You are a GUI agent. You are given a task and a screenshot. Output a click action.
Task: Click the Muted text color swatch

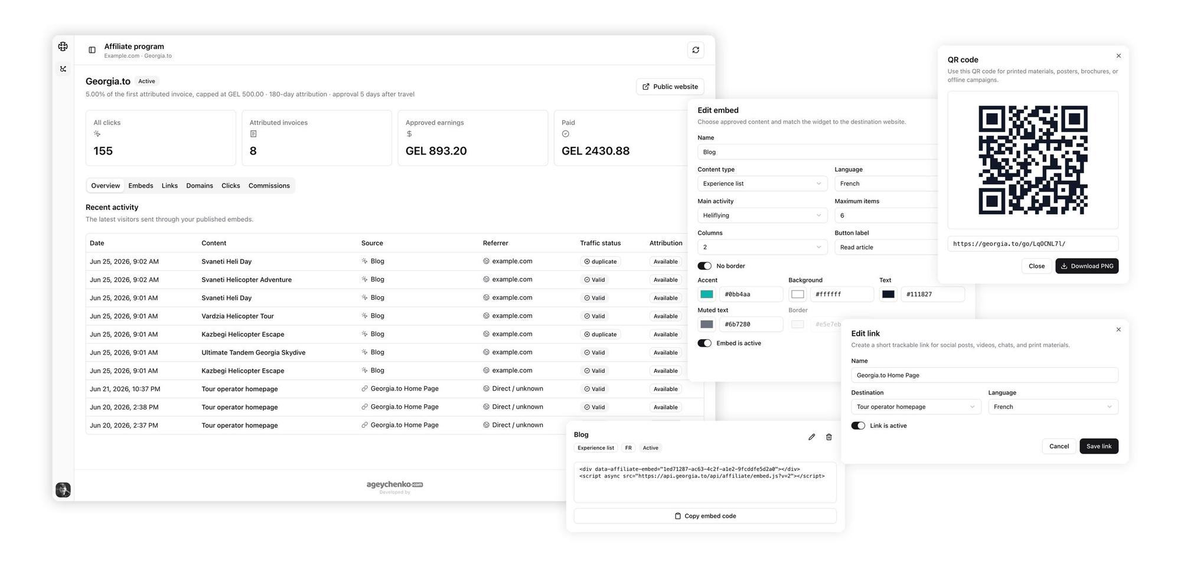(x=707, y=325)
